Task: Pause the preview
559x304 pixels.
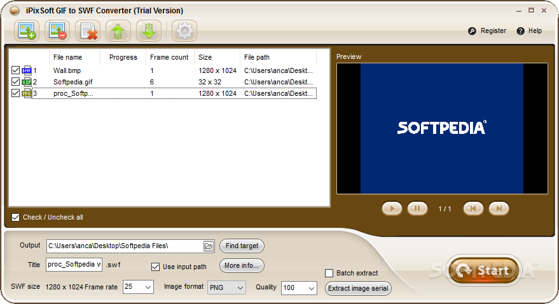Action: (417, 209)
